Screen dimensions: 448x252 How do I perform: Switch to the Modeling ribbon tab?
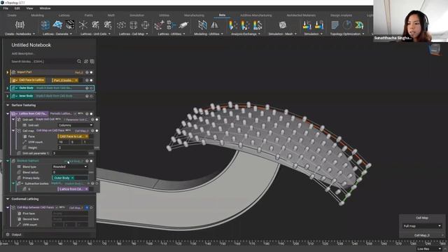37,15
